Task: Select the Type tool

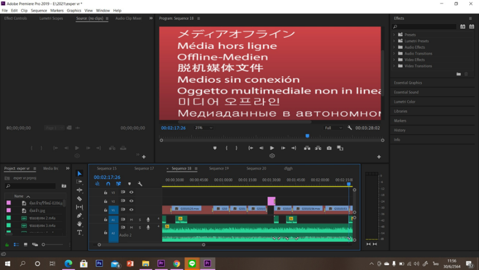Action: 80,232
